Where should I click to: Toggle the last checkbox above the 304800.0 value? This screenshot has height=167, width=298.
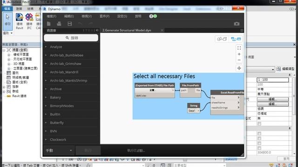click(x=259, y=148)
